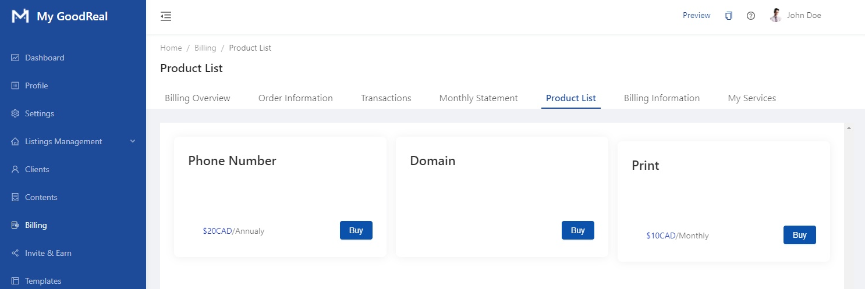Open the Monthly Statement tab
Viewport: 865px width, 289px height.
point(478,98)
